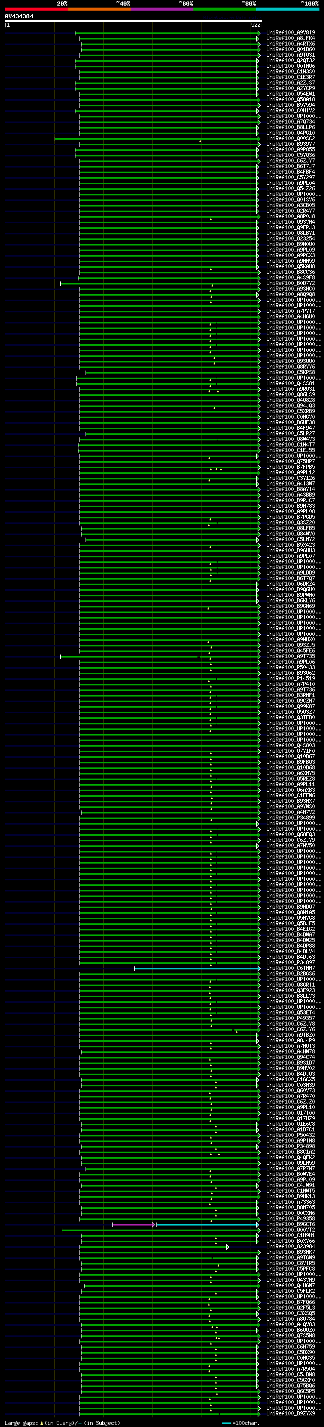Select the UniRef100_B4DP88 label
324x1427 pixels.
click(291, 946)
